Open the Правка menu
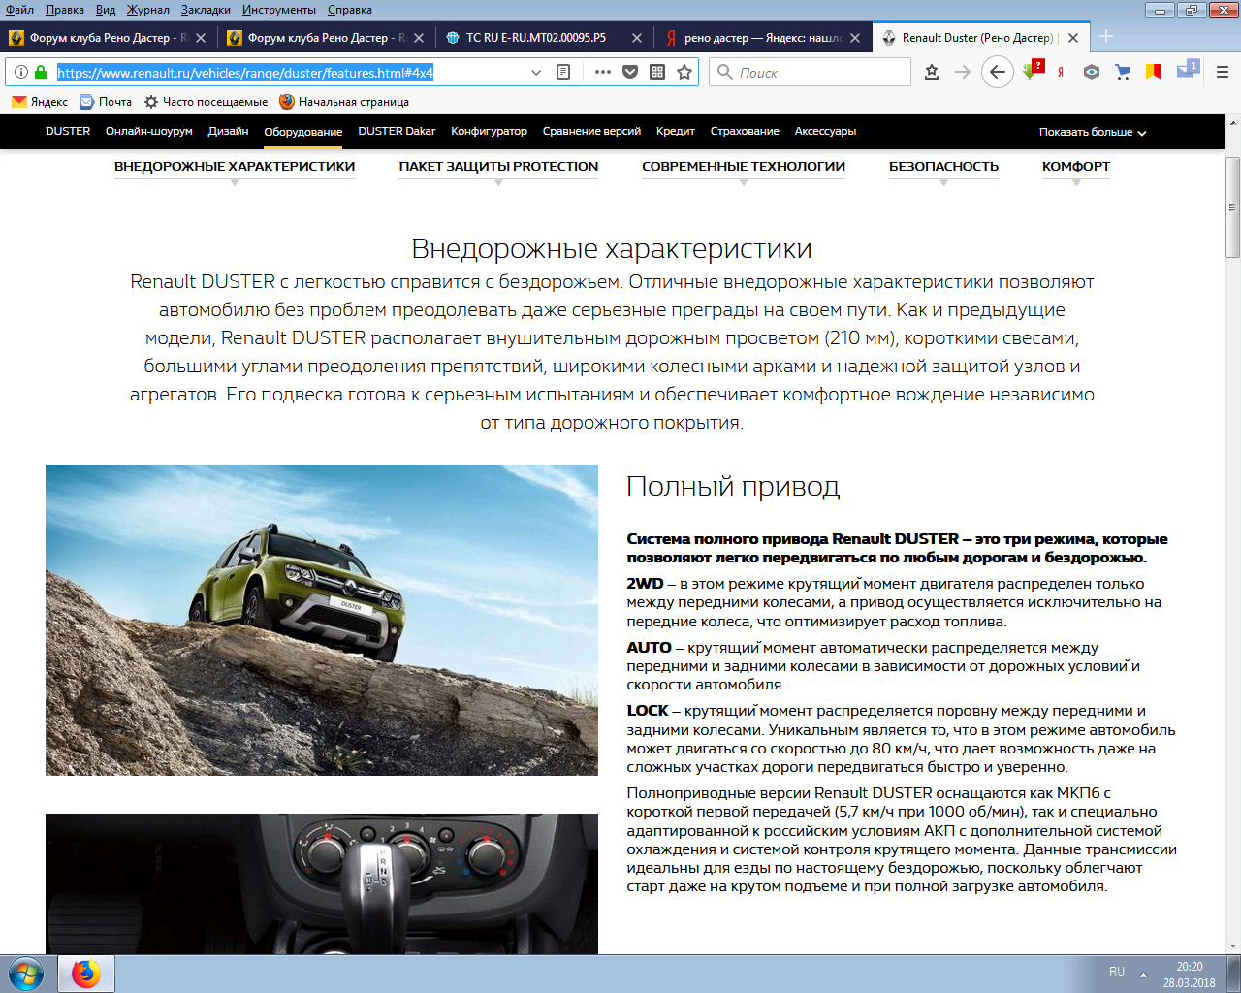This screenshot has height=993, width=1241. (65, 10)
